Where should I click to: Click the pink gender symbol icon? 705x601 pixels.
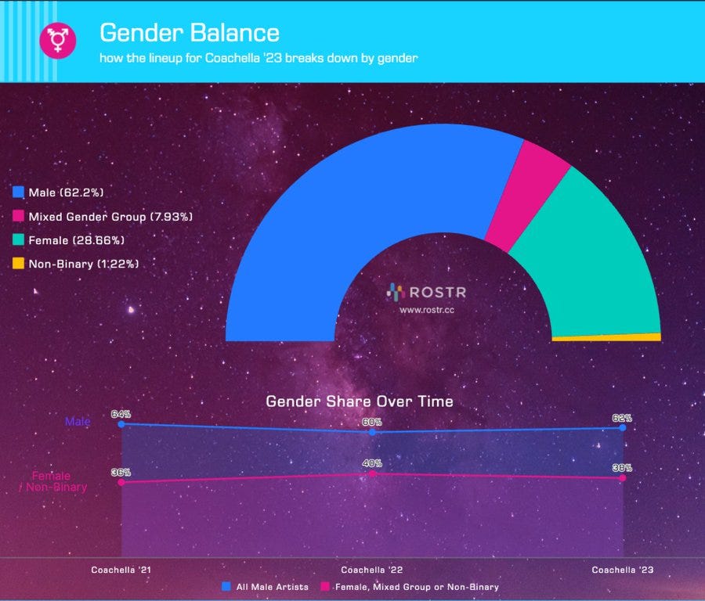(x=57, y=41)
